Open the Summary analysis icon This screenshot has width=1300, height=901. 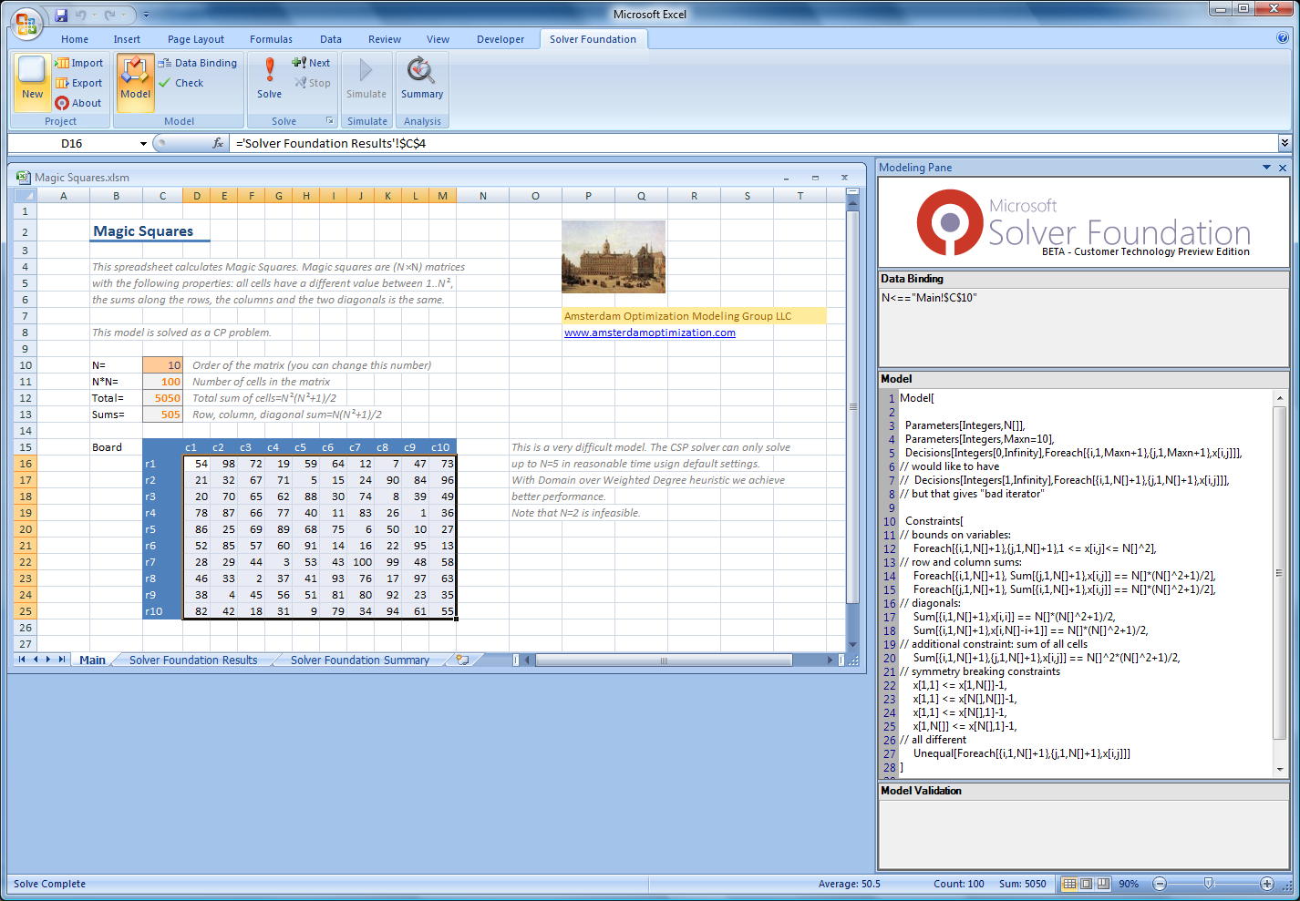click(421, 71)
